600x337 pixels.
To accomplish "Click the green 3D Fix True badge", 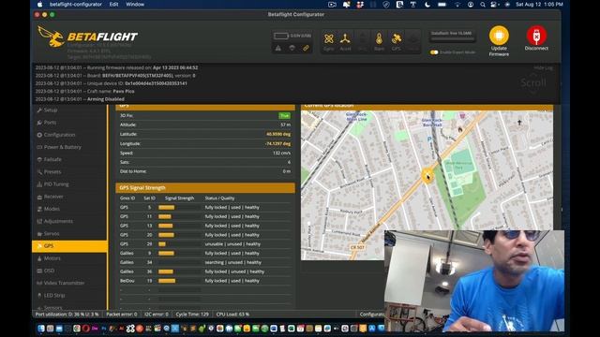I will tap(284, 115).
